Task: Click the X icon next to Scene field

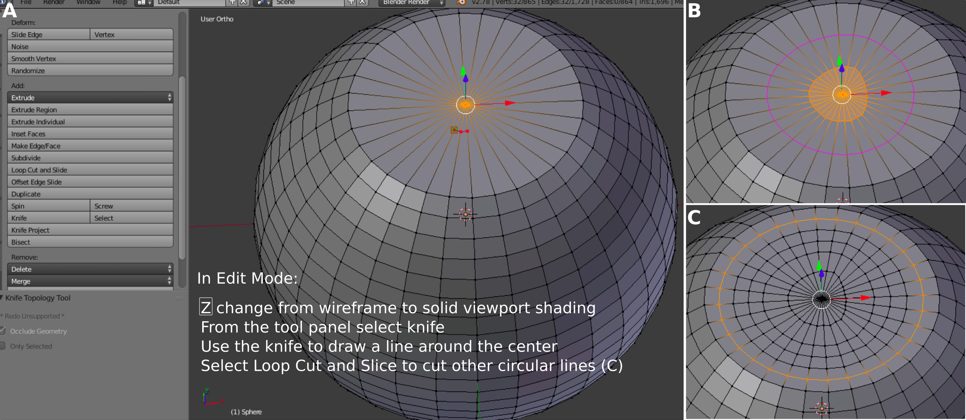Action: (362, 2)
